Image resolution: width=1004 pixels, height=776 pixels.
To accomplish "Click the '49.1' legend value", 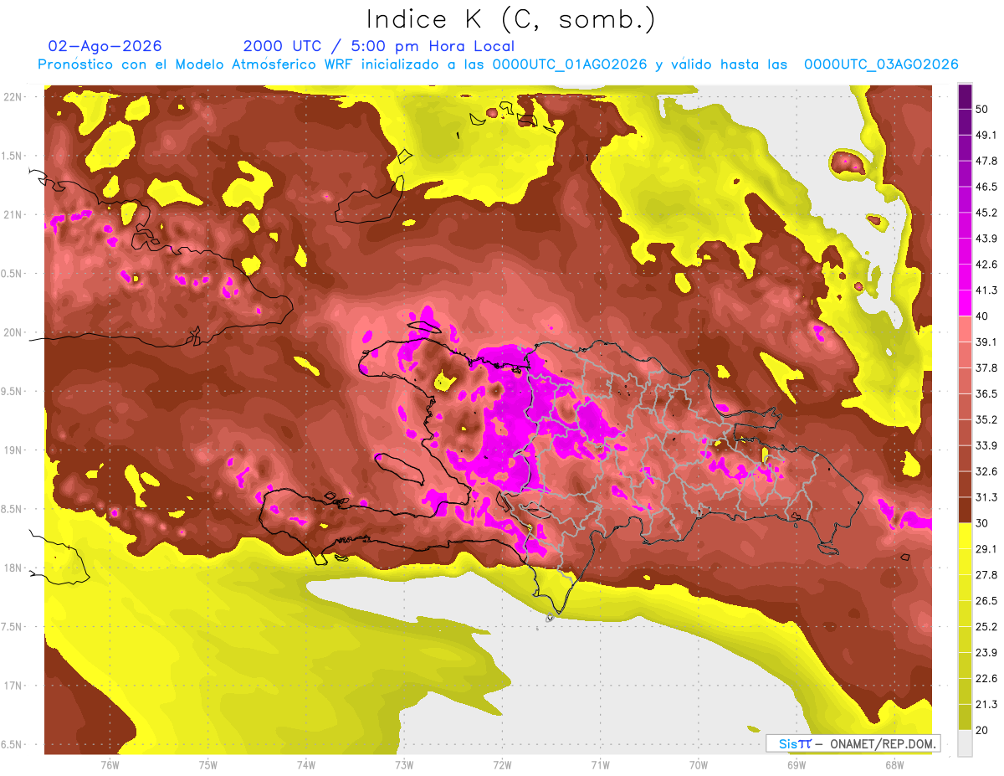I will [x=987, y=136].
